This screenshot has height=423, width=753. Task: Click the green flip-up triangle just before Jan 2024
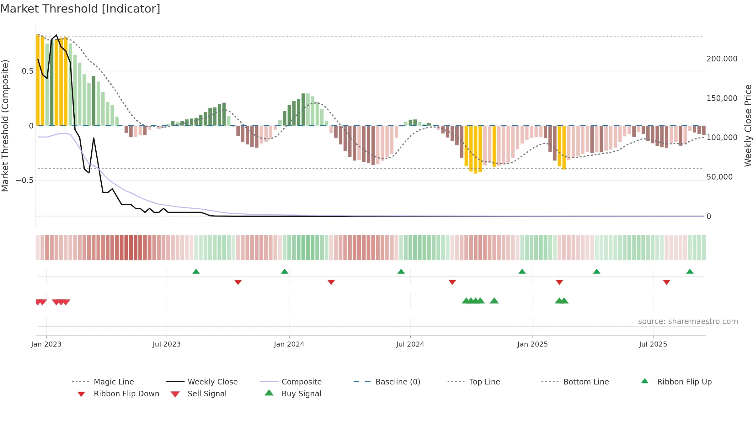285,271
